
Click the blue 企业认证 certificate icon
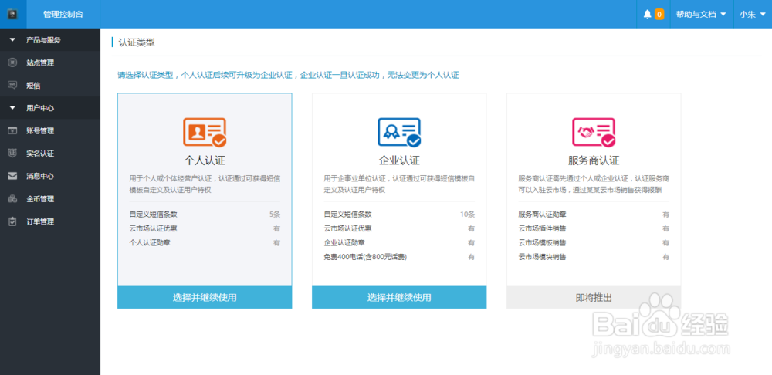pos(399,133)
